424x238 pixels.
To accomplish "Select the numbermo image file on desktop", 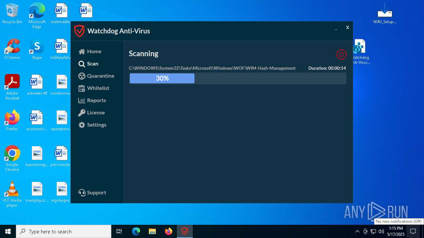I will [61, 85].
